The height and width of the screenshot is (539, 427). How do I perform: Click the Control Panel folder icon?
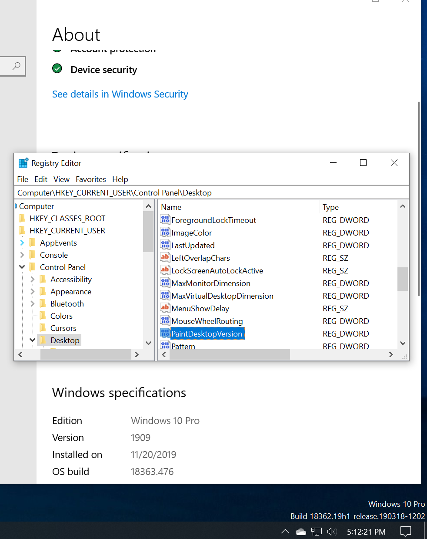pos(33,267)
